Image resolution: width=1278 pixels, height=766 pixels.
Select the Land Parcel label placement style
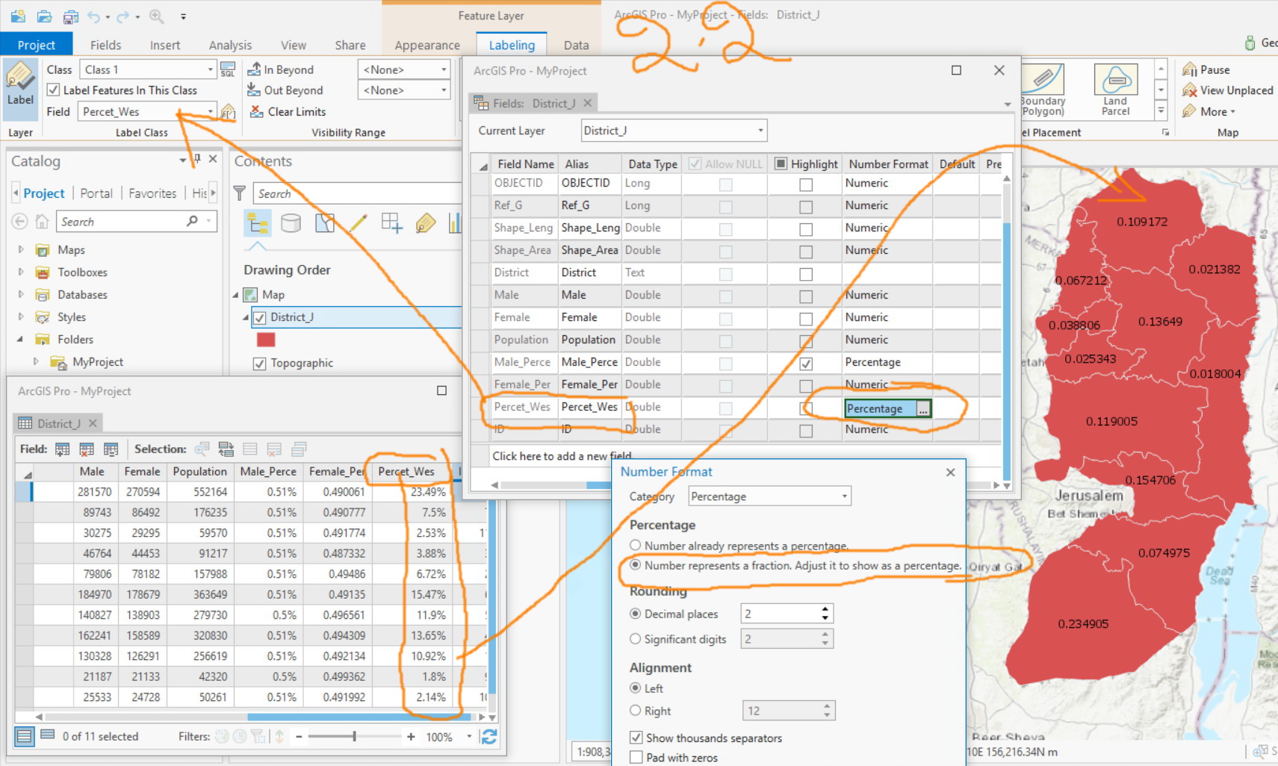tap(1115, 90)
